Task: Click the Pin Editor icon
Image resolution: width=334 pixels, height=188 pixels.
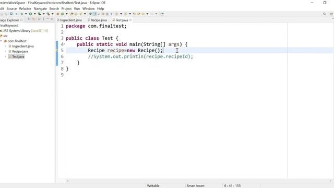Action: (162, 14)
